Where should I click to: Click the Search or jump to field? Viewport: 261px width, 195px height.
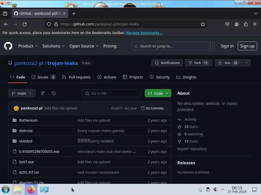[173, 46]
